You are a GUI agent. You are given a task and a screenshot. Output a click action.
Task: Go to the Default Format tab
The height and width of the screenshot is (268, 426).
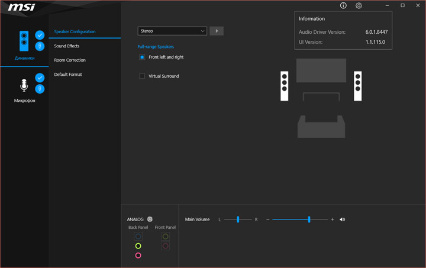pyautogui.click(x=68, y=75)
